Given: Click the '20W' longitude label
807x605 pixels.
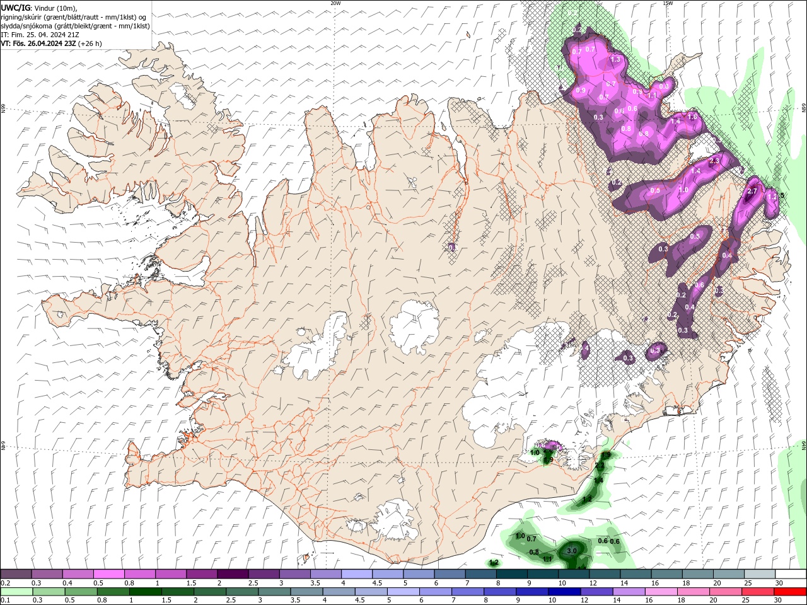Looking at the screenshot, I should 335,3.
